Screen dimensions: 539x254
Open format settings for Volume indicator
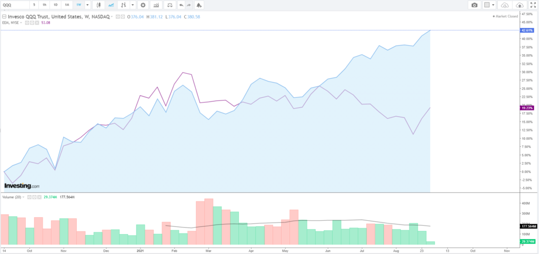(34, 197)
